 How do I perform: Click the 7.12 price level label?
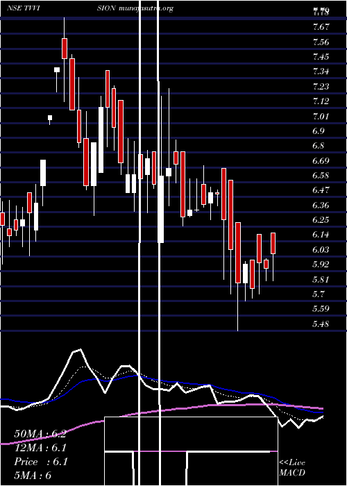pyautogui.click(x=321, y=101)
